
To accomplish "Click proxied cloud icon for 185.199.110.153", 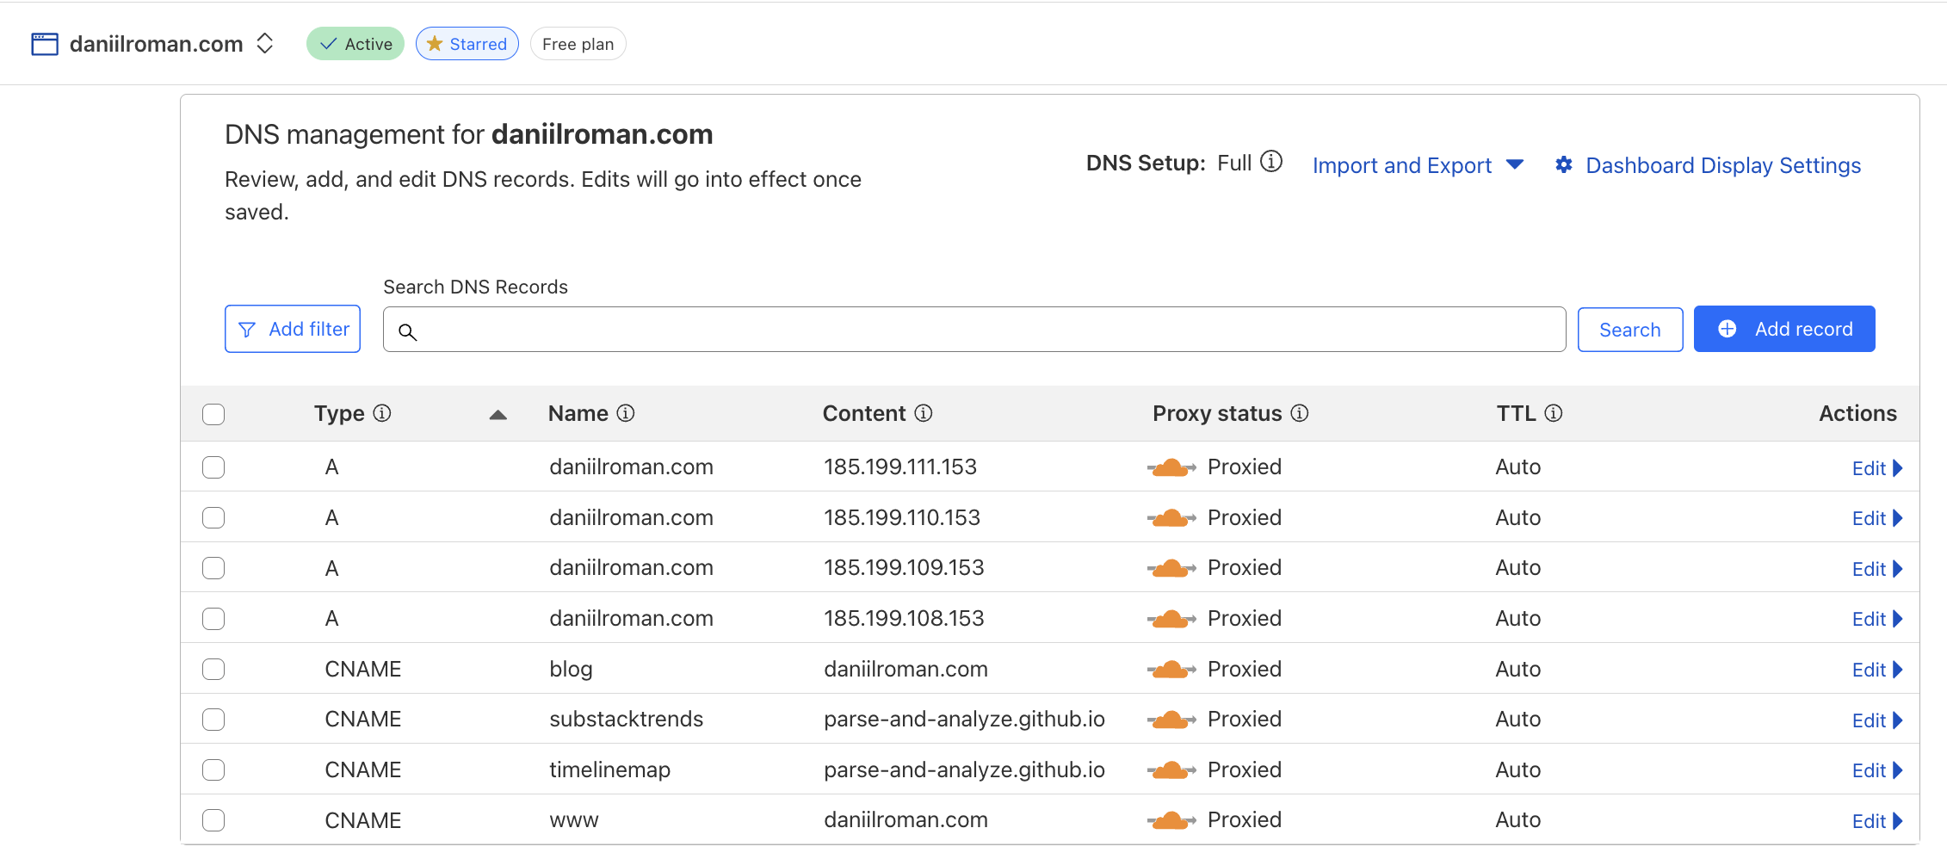I will 1171,517.
